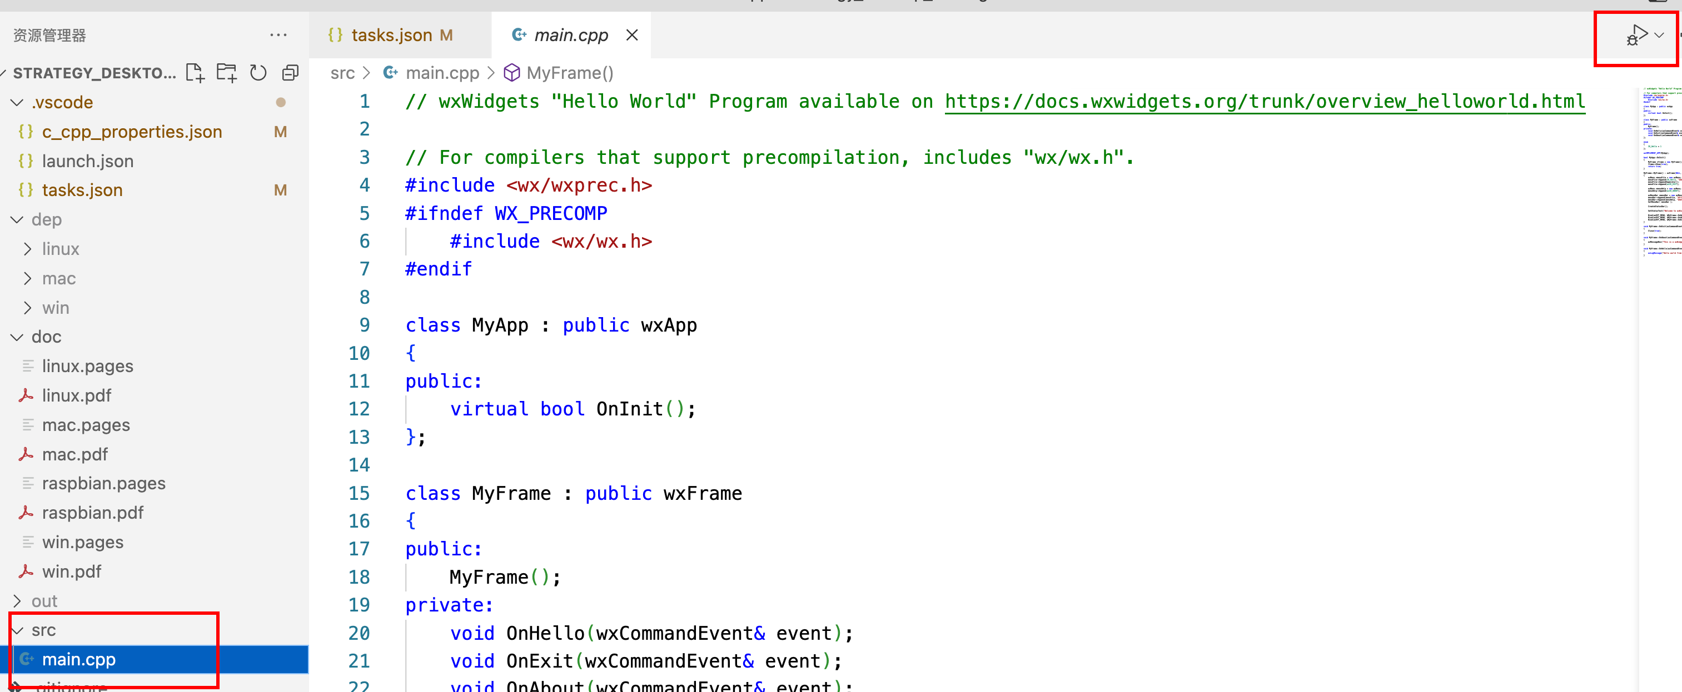1682x692 pixels.
Task: Click line number 15 in the gutter
Action: tap(359, 493)
